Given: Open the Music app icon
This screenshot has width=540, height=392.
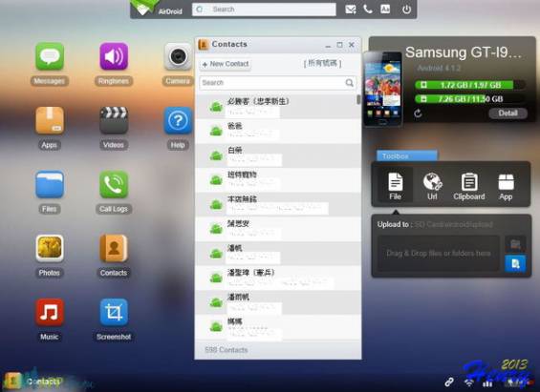Looking at the screenshot, I should [50, 312].
